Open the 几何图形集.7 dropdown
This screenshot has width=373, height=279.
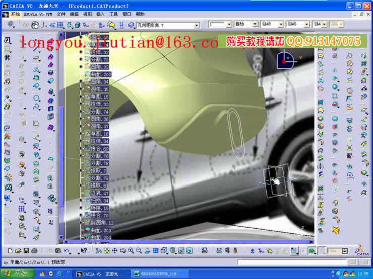click(203, 24)
